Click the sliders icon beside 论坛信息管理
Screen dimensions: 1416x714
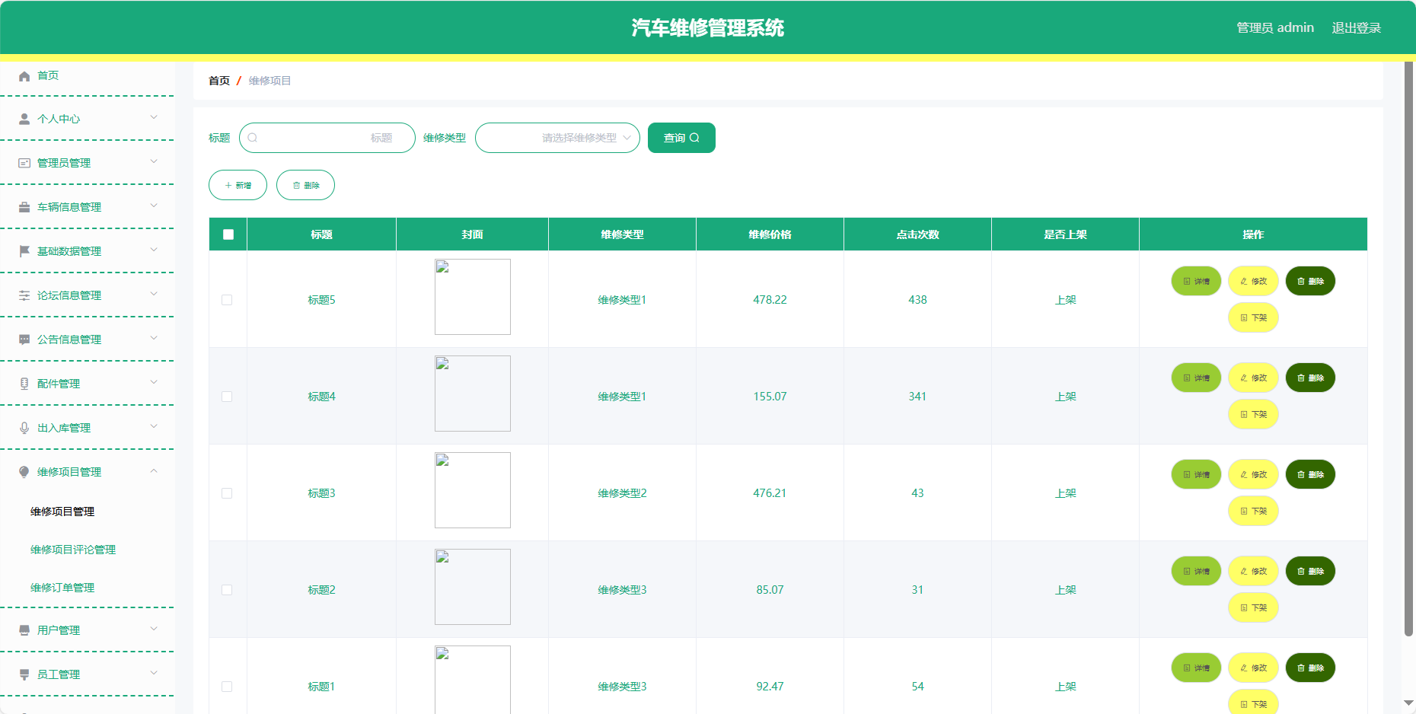pos(24,296)
